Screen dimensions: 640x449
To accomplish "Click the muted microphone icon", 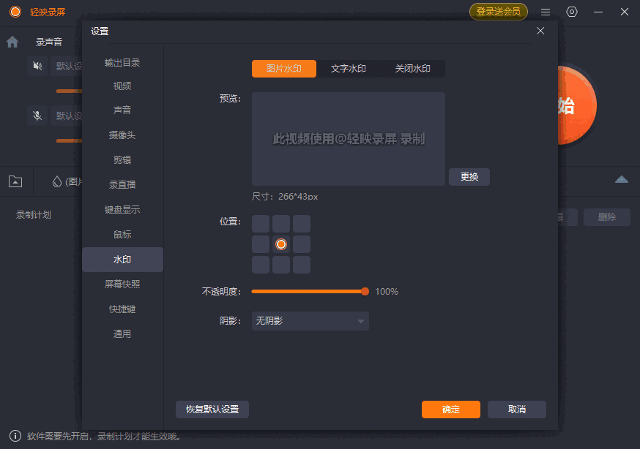I will [x=37, y=116].
